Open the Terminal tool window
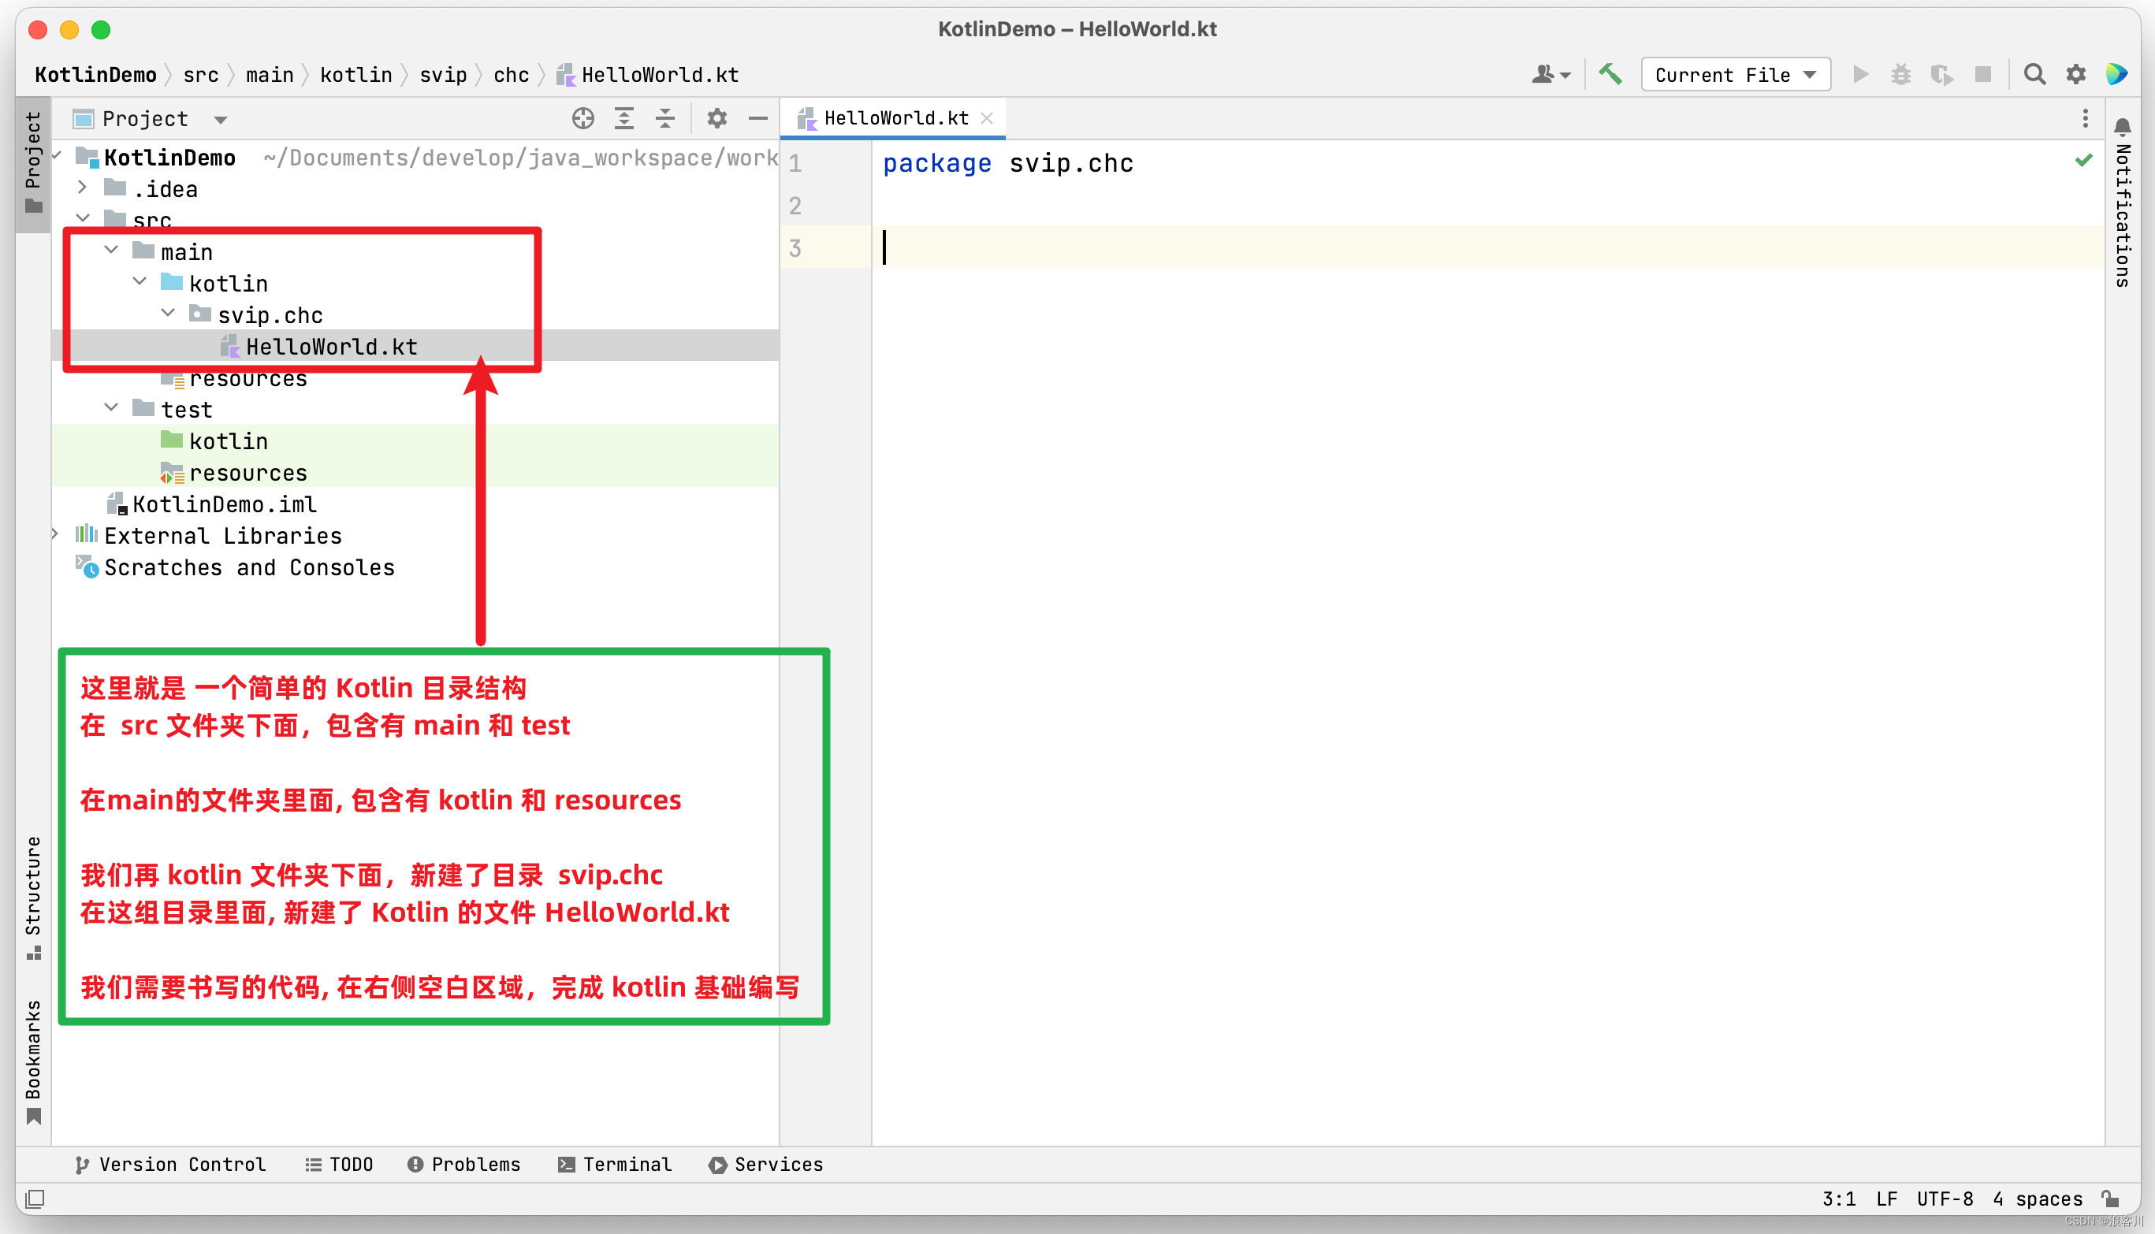Image resolution: width=2155 pixels, height=1234 pixels. 615,1165
